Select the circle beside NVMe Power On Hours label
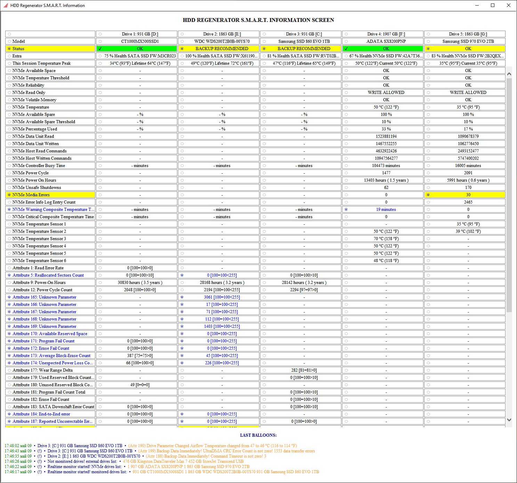The height and width of the screenshot is (483, 517). point(9,180)
